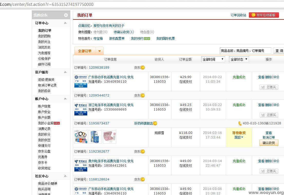The image size is (284, 195).
Task: Click badge icon beside 好药师旗舰店
Action: (x=155, y=123)
